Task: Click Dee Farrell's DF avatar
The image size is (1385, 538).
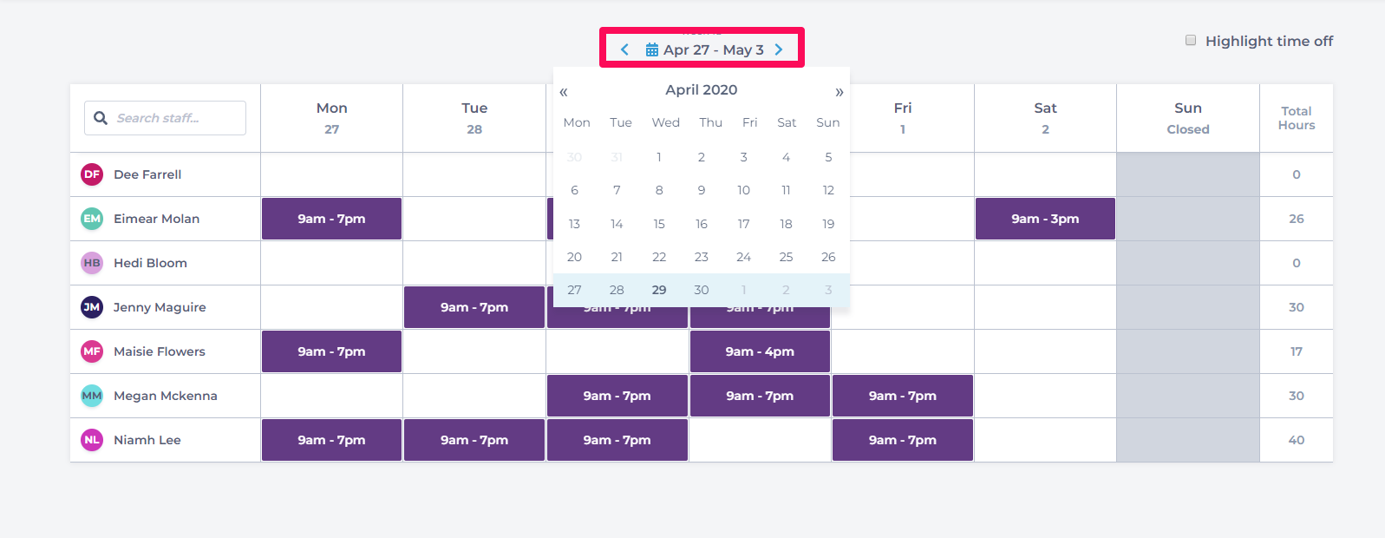Action: click(x=92, y=174)
